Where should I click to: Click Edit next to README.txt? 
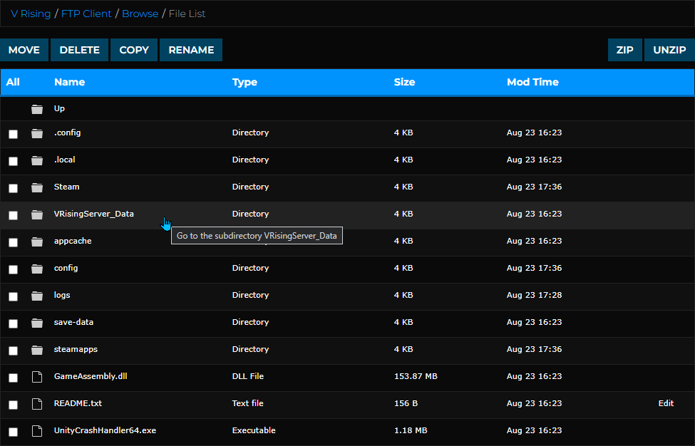665,404
